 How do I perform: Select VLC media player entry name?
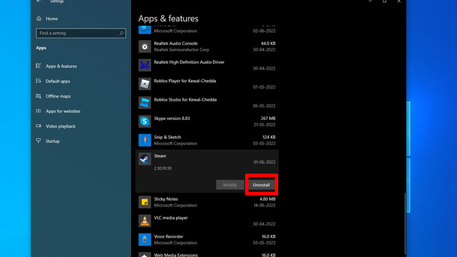coord(171,218)
